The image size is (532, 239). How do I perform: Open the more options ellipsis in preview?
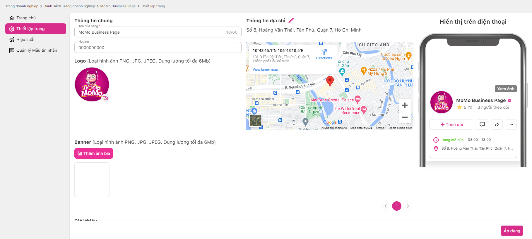point(511,124)
